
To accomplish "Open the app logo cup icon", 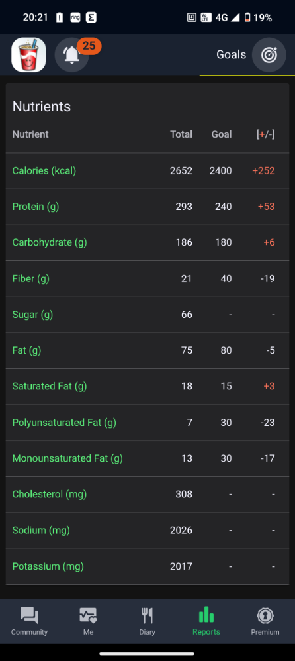I will 28,55.
